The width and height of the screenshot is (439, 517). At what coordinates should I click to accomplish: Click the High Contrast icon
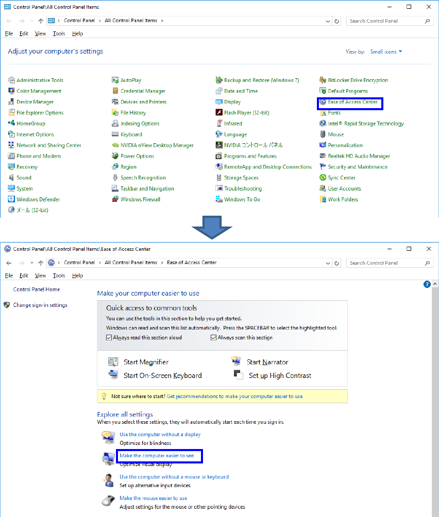(x=238, y=374)
